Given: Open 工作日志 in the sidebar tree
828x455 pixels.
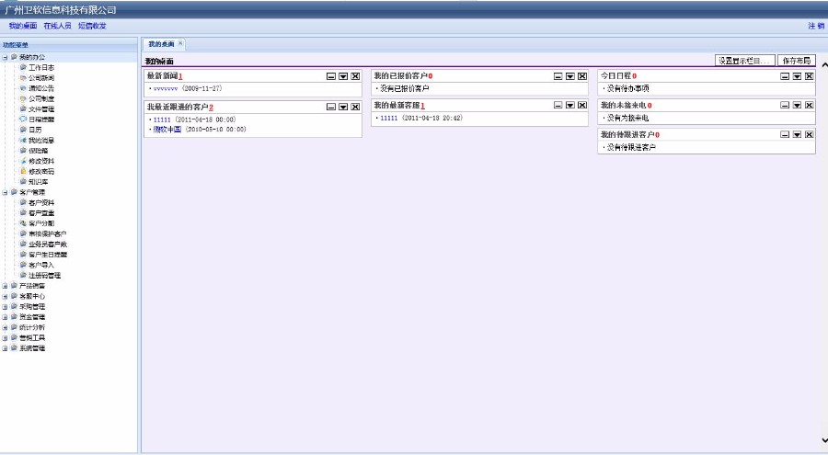Looking at the screenshot, I should coord(41,68).
